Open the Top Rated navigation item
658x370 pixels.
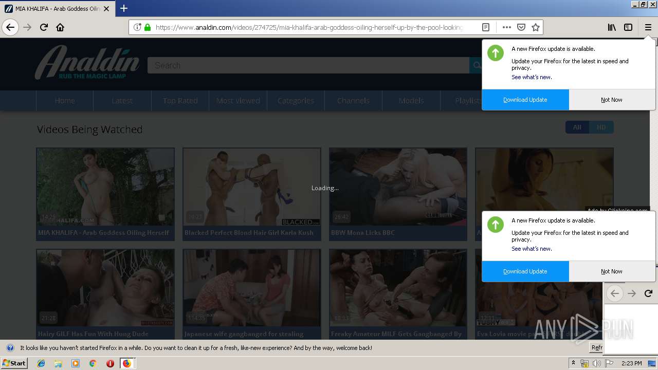(x=180, y=101)
